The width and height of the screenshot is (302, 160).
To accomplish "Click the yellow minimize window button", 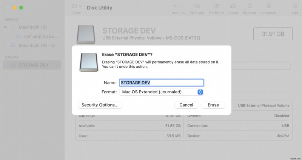I will click(14, 8).
